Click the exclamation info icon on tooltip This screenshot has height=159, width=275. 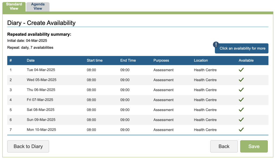pos(216,45)
